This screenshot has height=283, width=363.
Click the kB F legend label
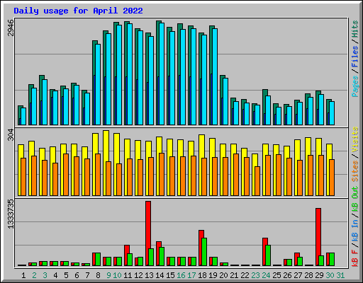tap(355, 258)
